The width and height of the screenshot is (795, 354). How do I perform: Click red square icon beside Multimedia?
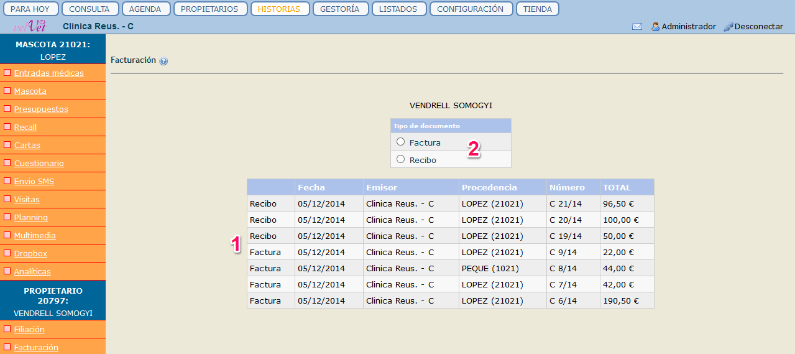coord(7,235)
